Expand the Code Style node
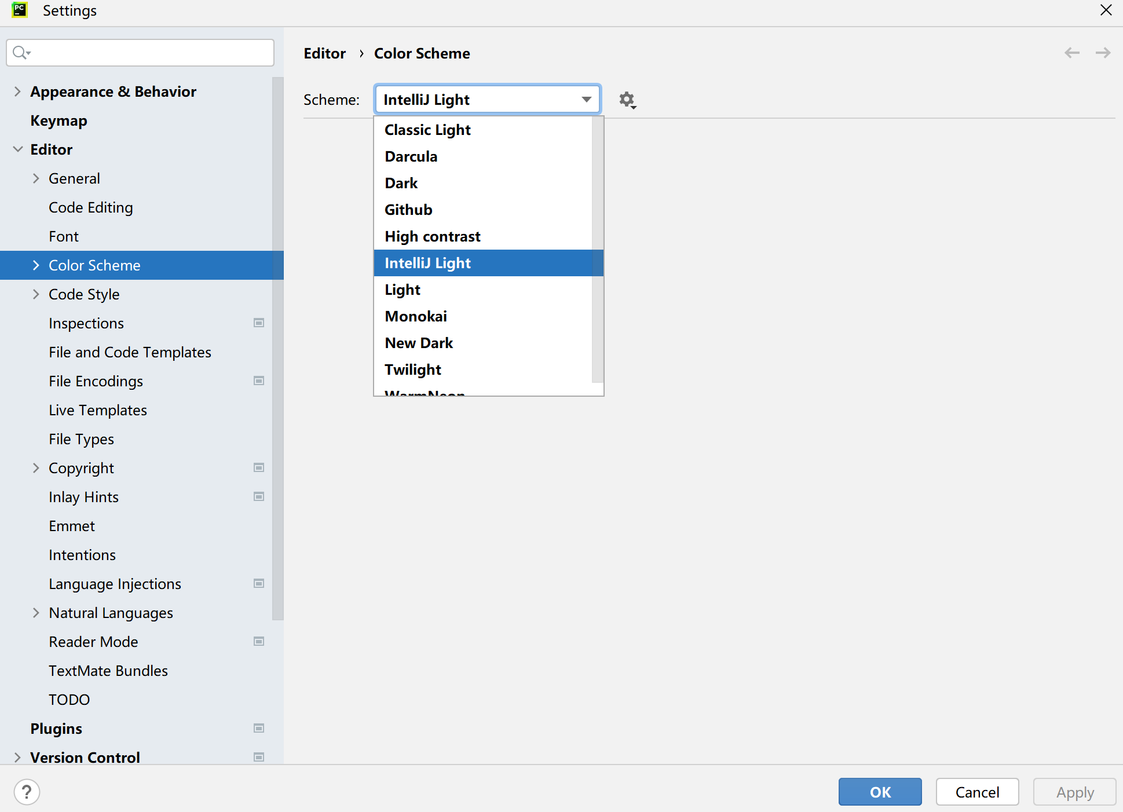Viewport: 1123px width, 812px height. click(x=36, y=294)
